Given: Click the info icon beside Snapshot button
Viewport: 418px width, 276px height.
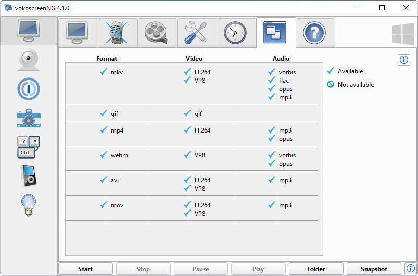Looking at the screenshot, I should pos(410,269).
